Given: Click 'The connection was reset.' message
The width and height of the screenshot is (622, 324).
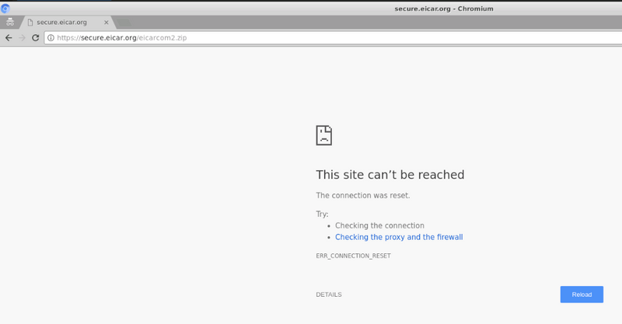Looking at the screenshot, I should click(x=363, y=196).
